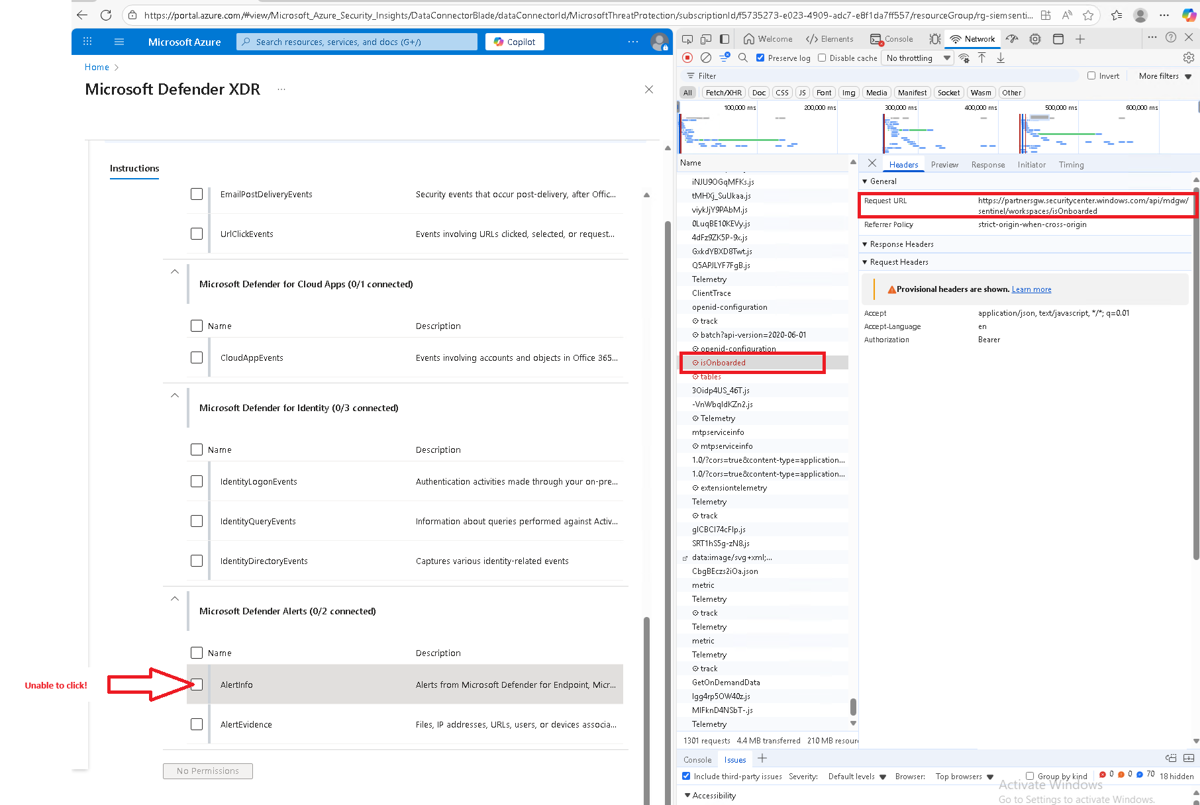Enable Group by kind checkbox
1200x805 pixels.
(1030, 776)
